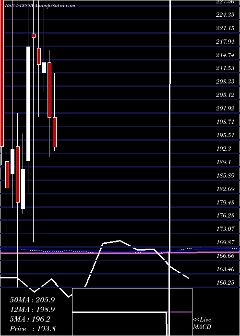Click the 185.89 price label
240x336 pixels.
[225, 176]
